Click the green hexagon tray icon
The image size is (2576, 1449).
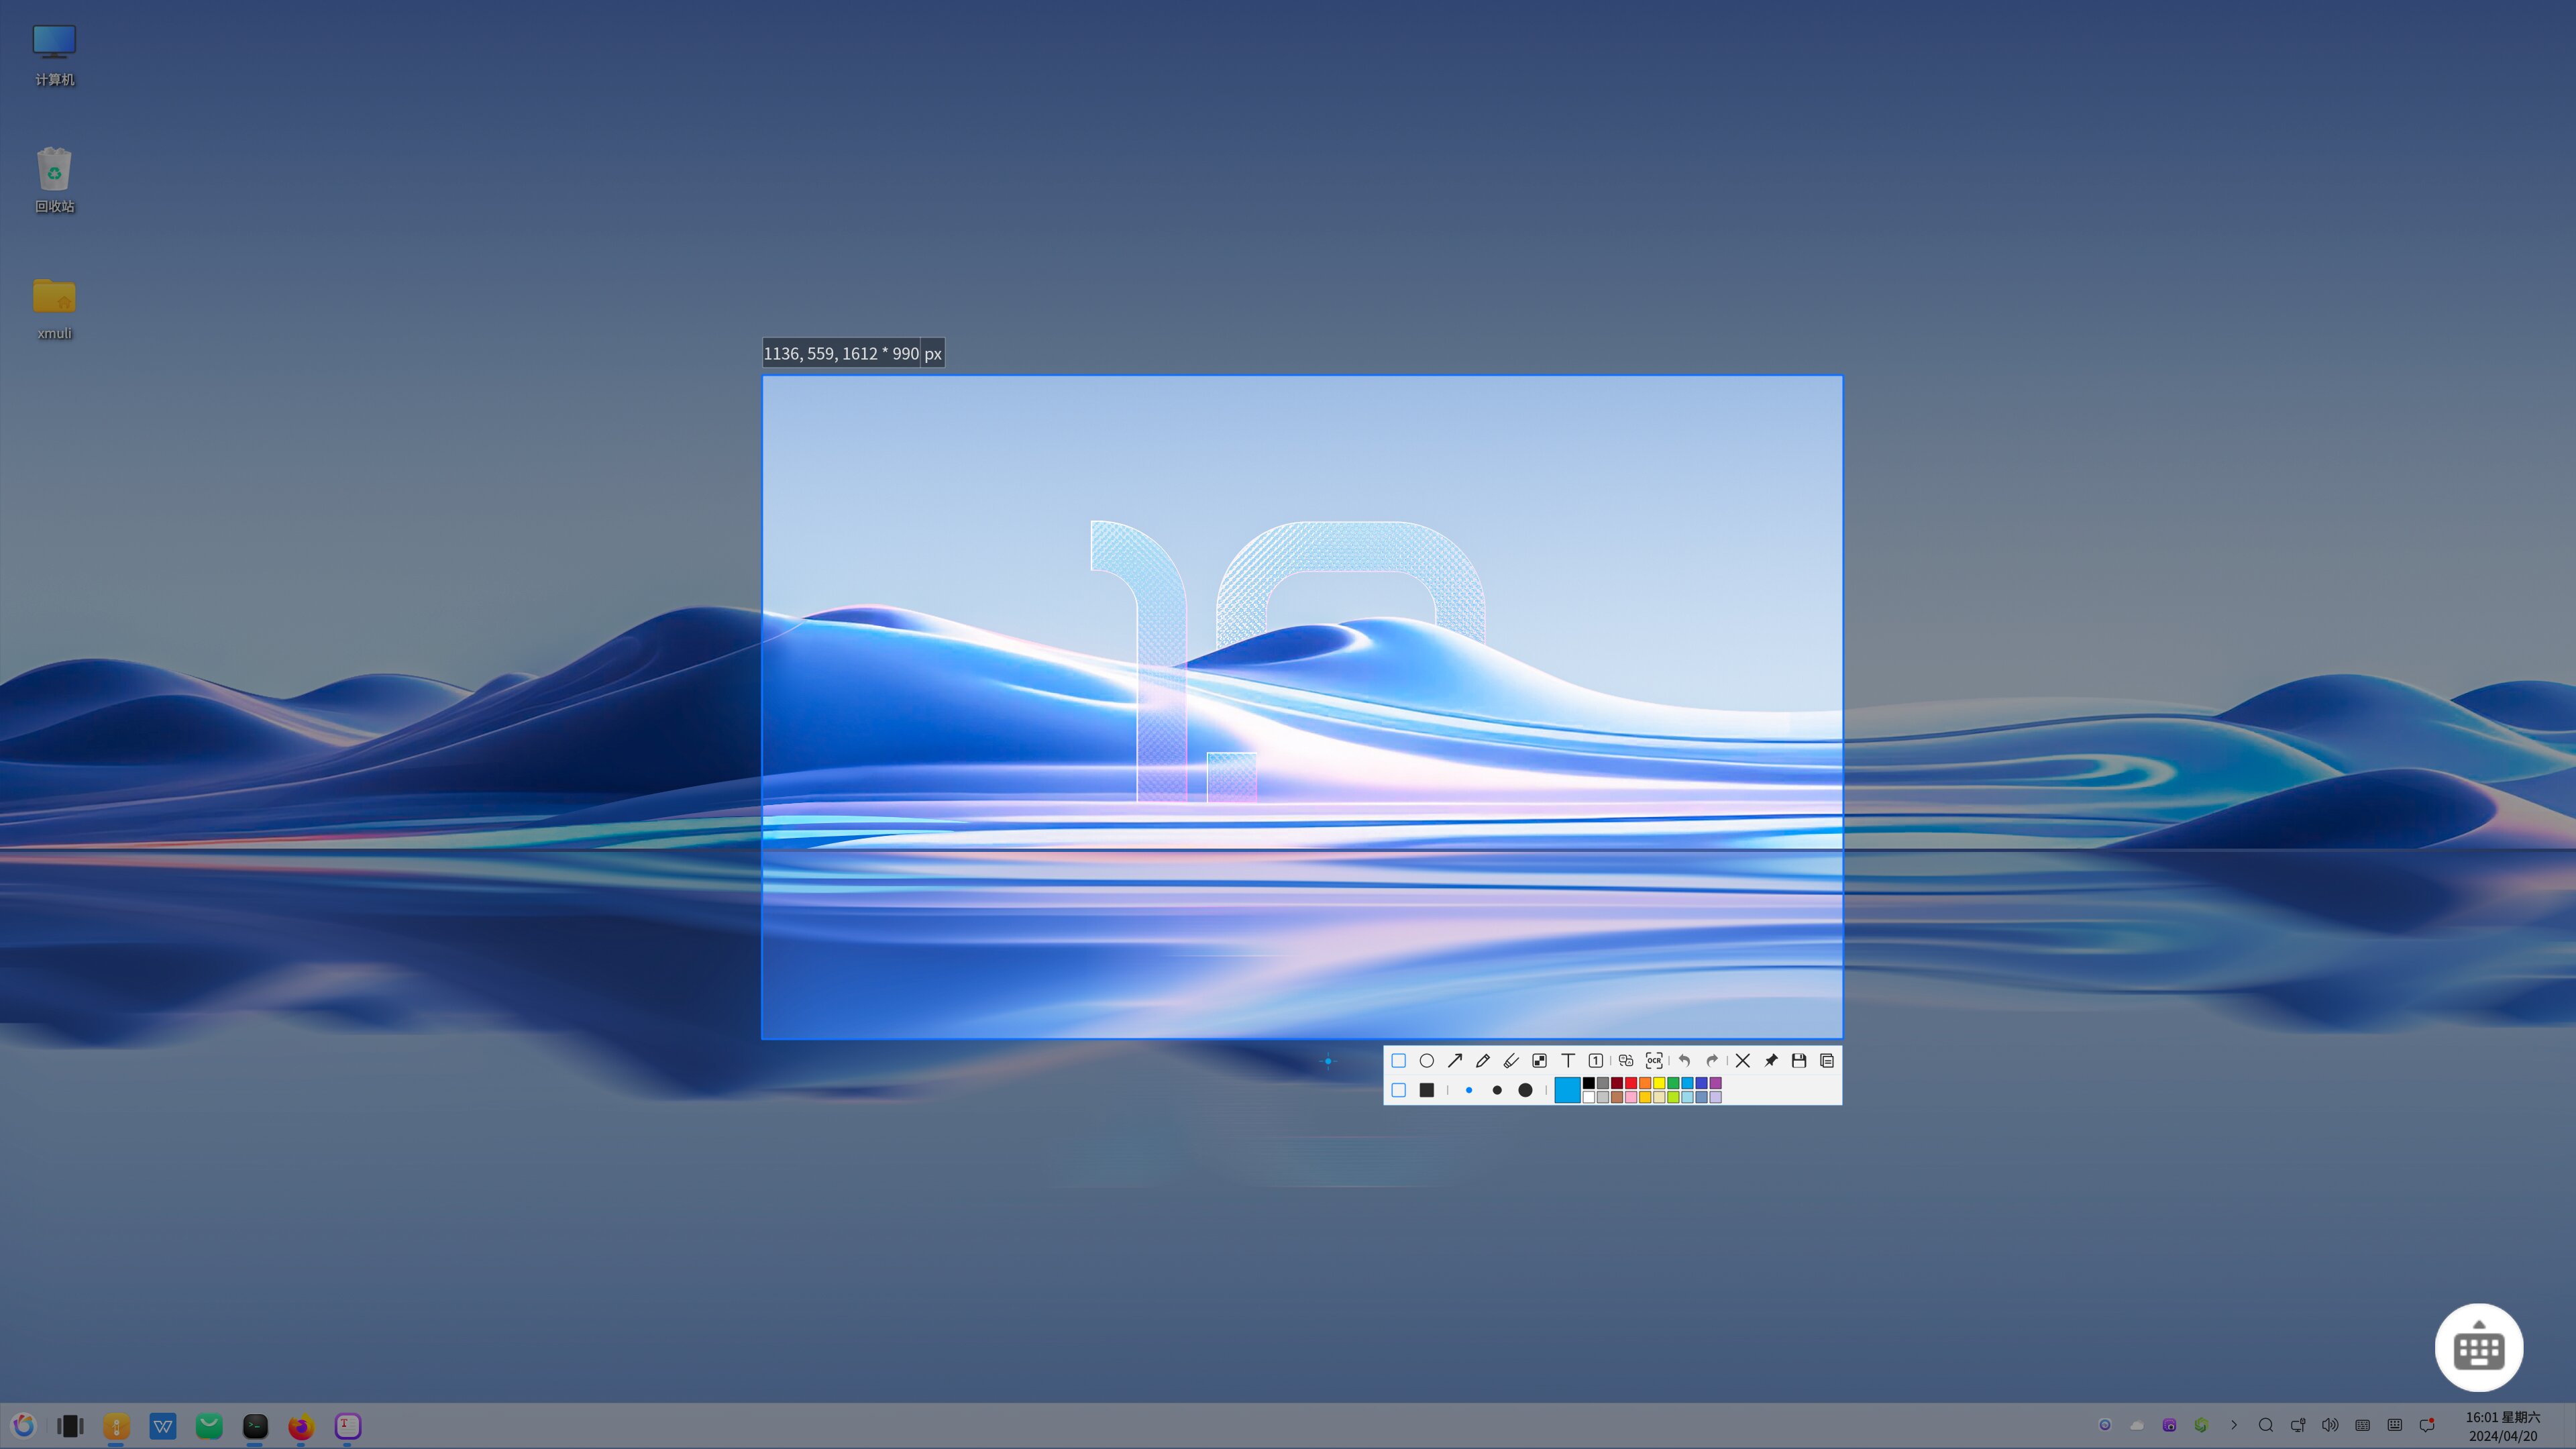point(2201,1426)
